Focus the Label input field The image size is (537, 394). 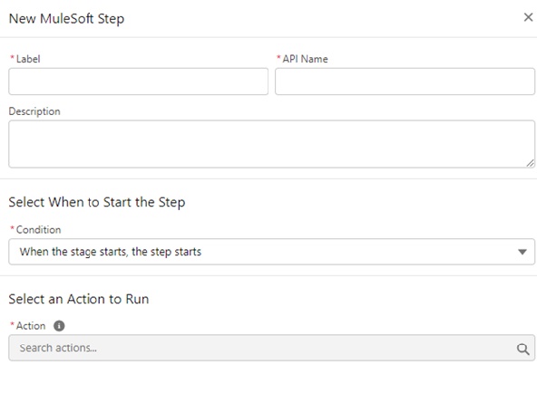pyautogui.click(x=139, y=82)
